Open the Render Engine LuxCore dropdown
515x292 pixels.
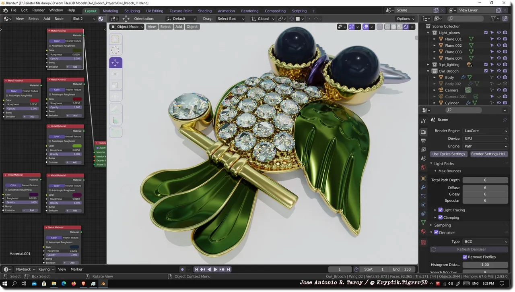485,131
